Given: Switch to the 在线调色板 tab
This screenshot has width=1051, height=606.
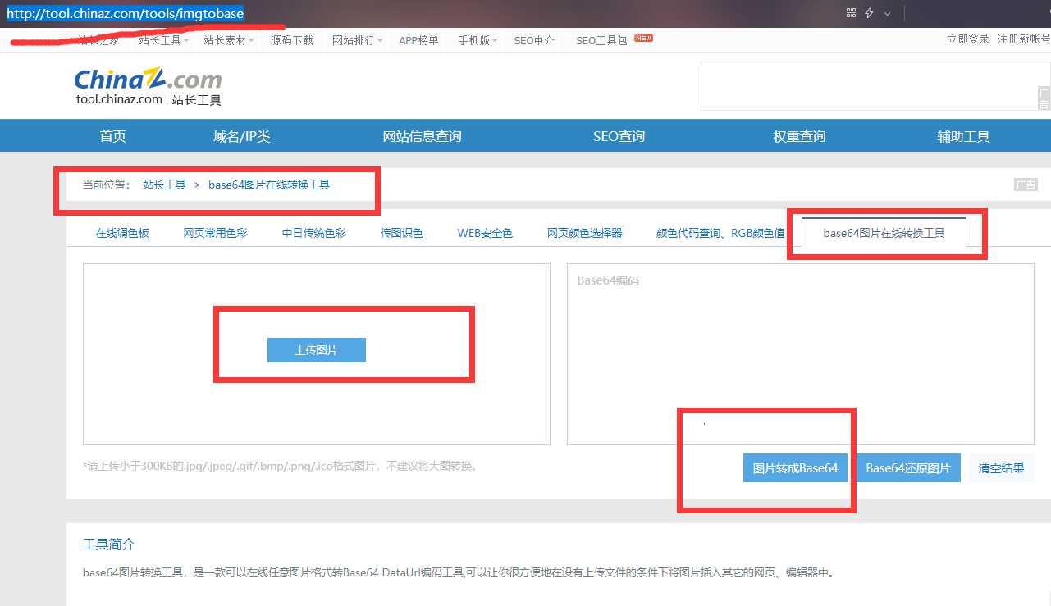Looking at the screenshot, I should click(122, 233).
